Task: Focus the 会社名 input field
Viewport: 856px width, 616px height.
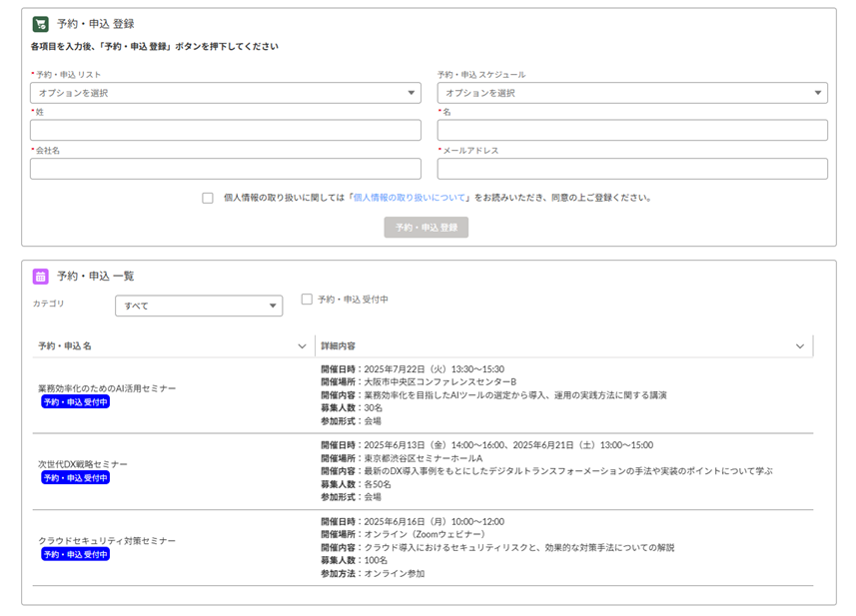Action: click(226, 169)
